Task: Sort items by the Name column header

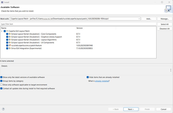Action: 38,28
